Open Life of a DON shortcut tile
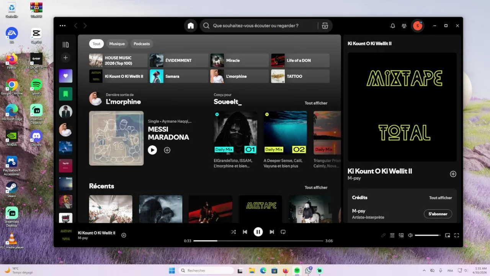490x276 pixels. [x=300, y=60]
